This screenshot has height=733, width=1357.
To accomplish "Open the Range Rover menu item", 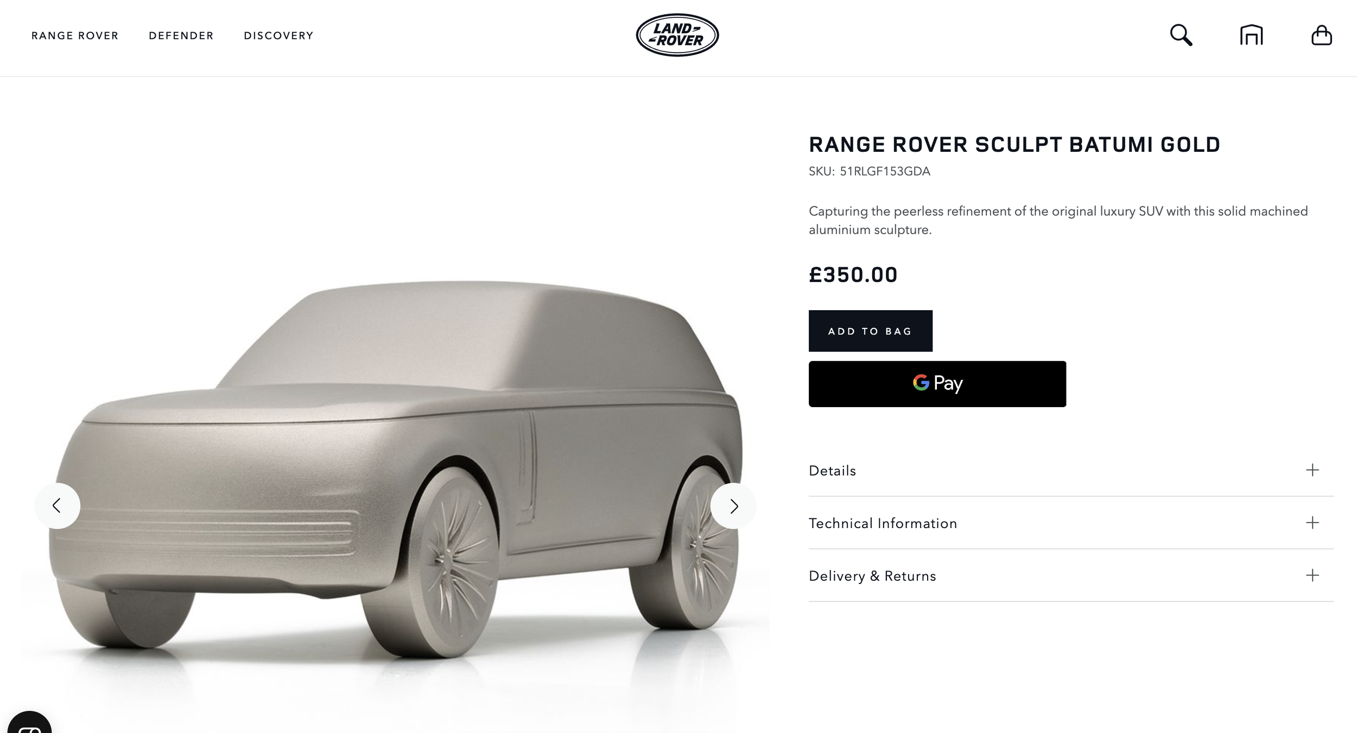I will click(x=75, y=36).
